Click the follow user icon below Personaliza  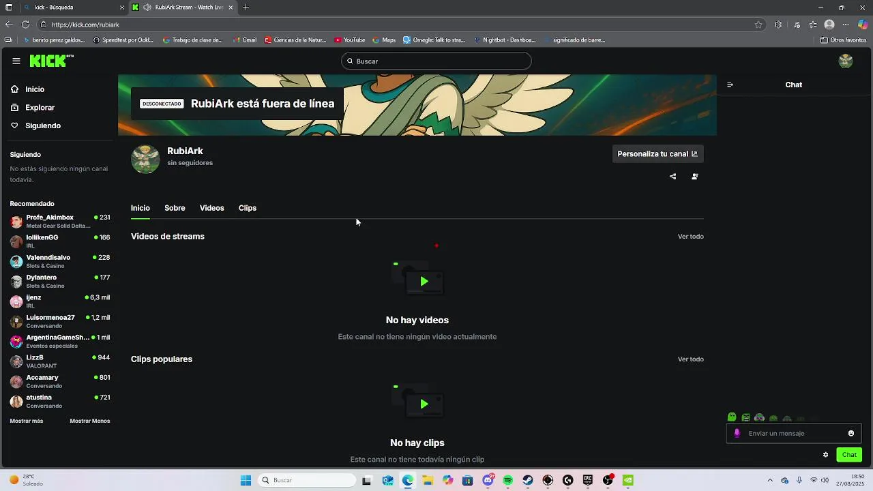point(695,176)
